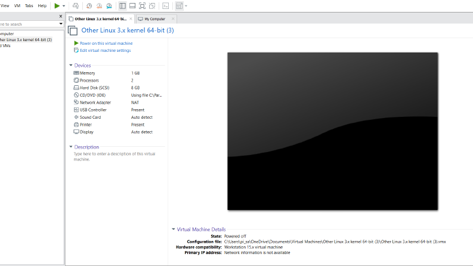Click the Sound Card Auto detect value
This screenshot has height=266, width=473.
tap(142, 117)
